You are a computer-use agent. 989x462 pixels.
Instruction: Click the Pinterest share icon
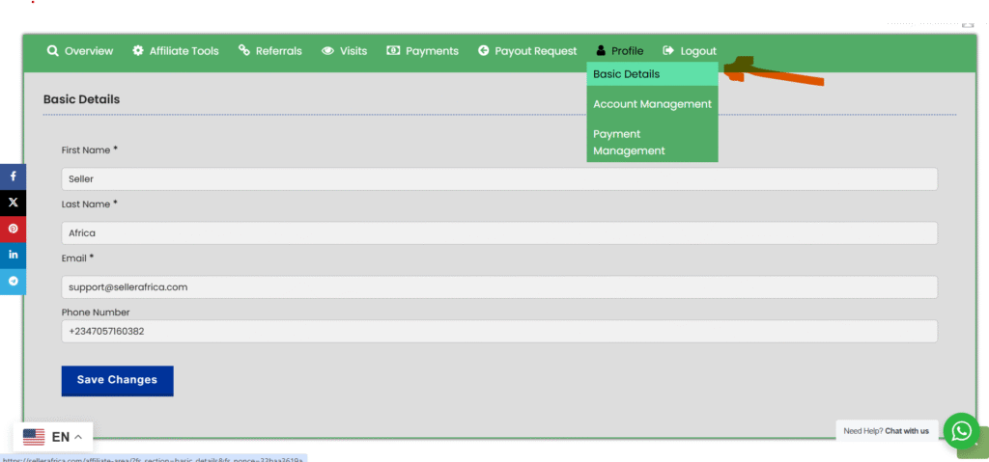pyautogui.click(x=14, y=229)
